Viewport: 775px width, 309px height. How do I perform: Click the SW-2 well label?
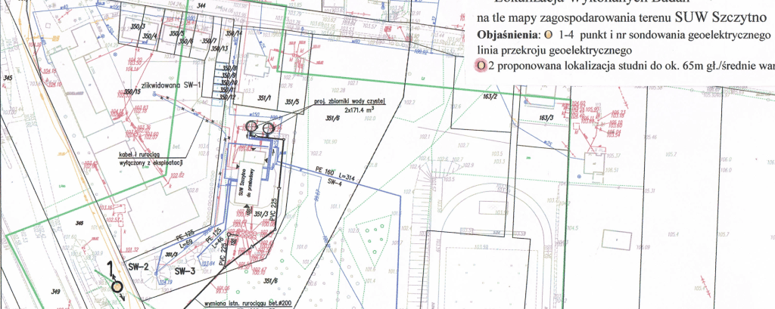tap(136, 267)
